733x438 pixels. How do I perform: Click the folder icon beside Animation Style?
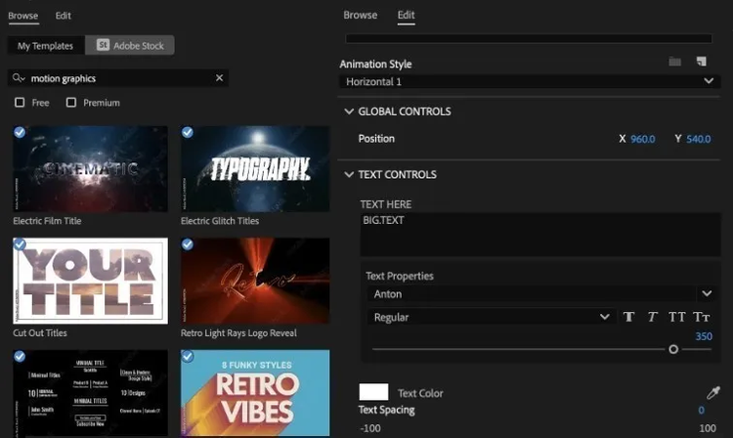point(674,62)
